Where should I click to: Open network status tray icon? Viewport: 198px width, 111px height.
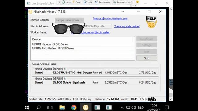coord(128,108)
